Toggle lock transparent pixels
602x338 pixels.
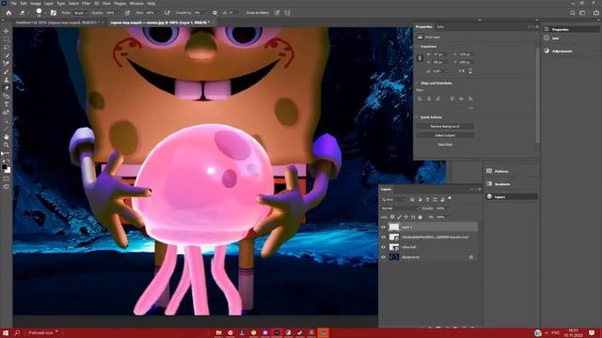tap(392, 217)
